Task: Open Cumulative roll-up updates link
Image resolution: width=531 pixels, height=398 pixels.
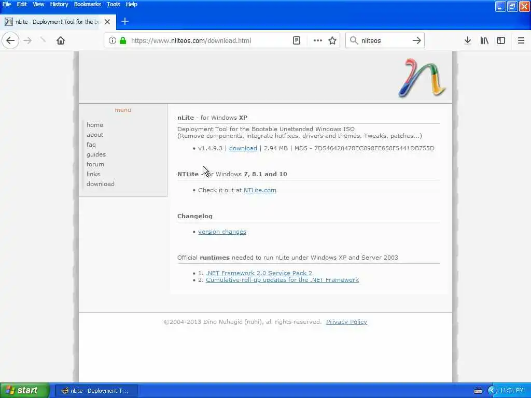Action: tap(283, 280)
